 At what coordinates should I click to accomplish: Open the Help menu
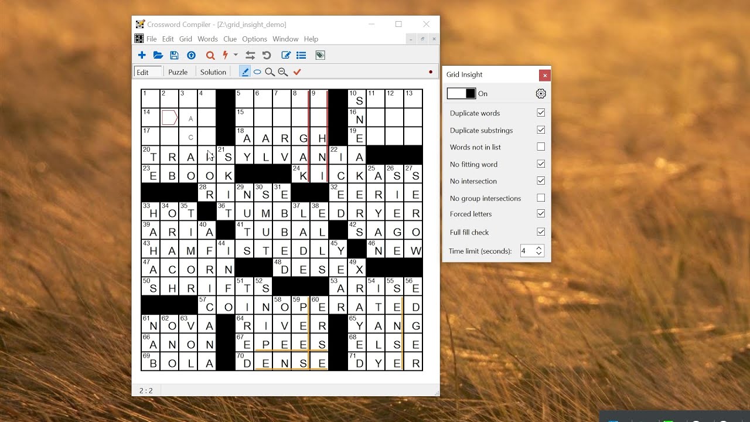(x=311, y=39)
